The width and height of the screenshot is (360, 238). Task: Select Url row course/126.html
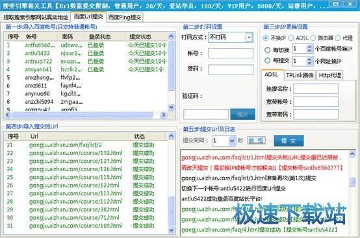coord(86,169)
